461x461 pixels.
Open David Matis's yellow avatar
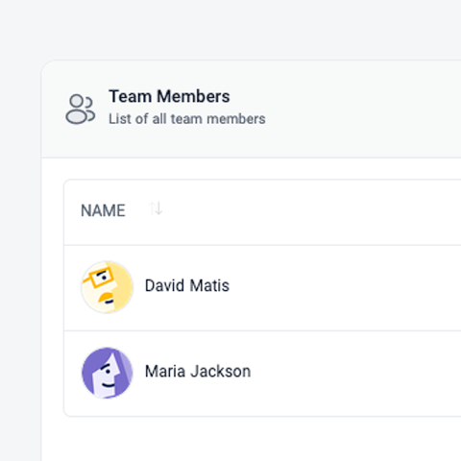tap(107, 287)
